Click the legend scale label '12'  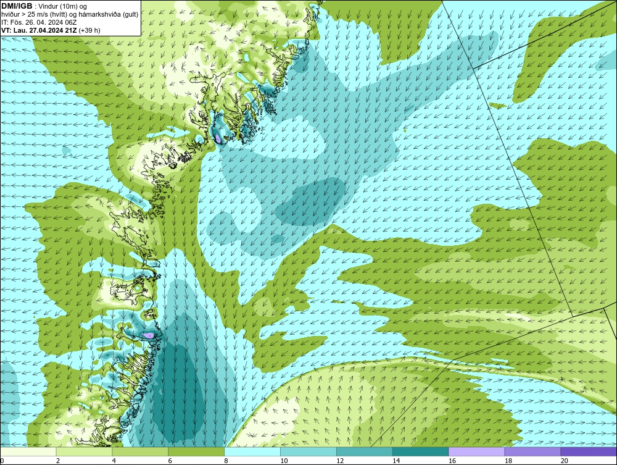pos(340,461)
